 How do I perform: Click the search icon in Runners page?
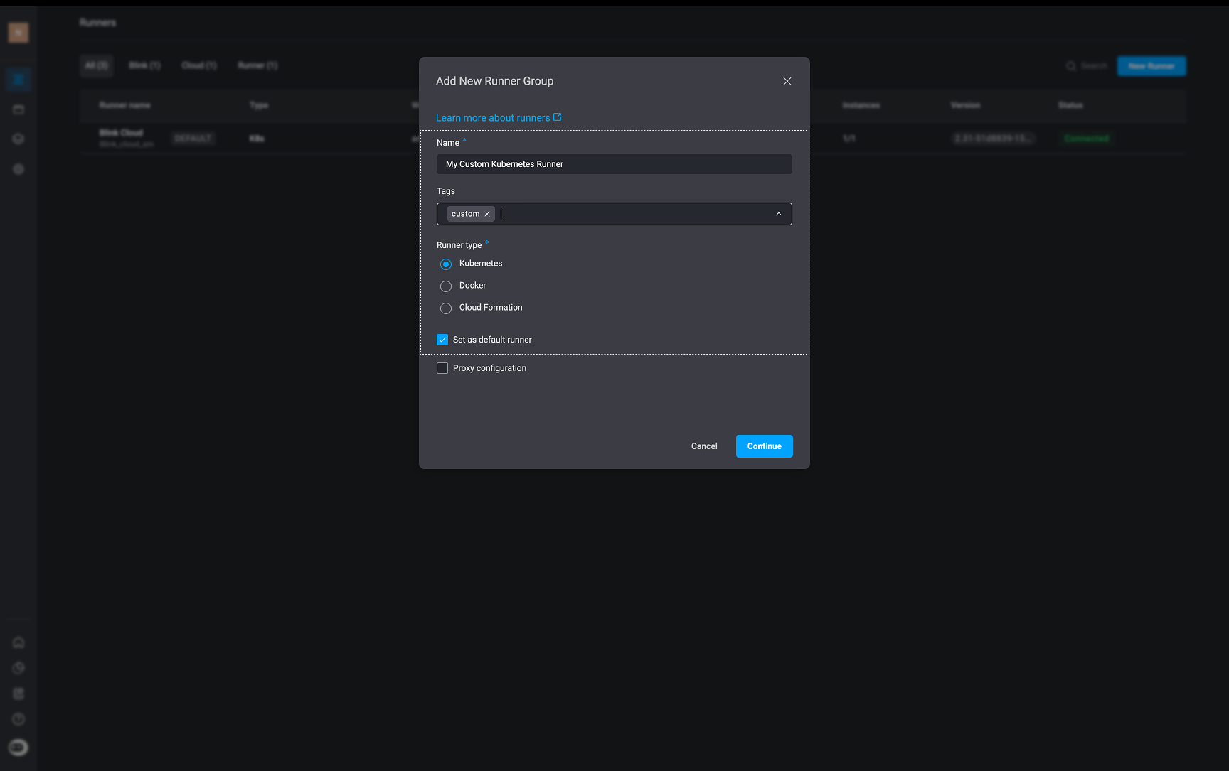click(1071, 66)
